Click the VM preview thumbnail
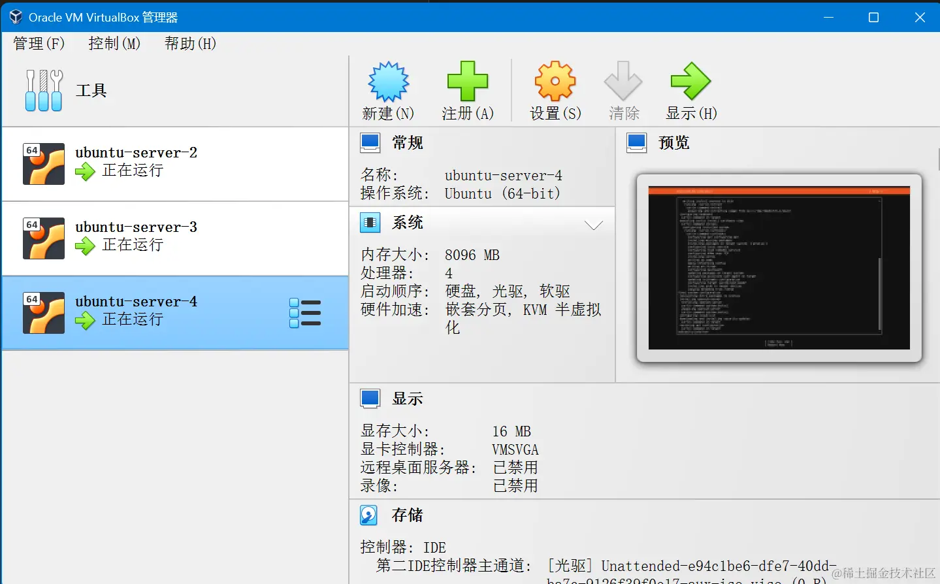940x584 pixels. (x=779, y=268)
